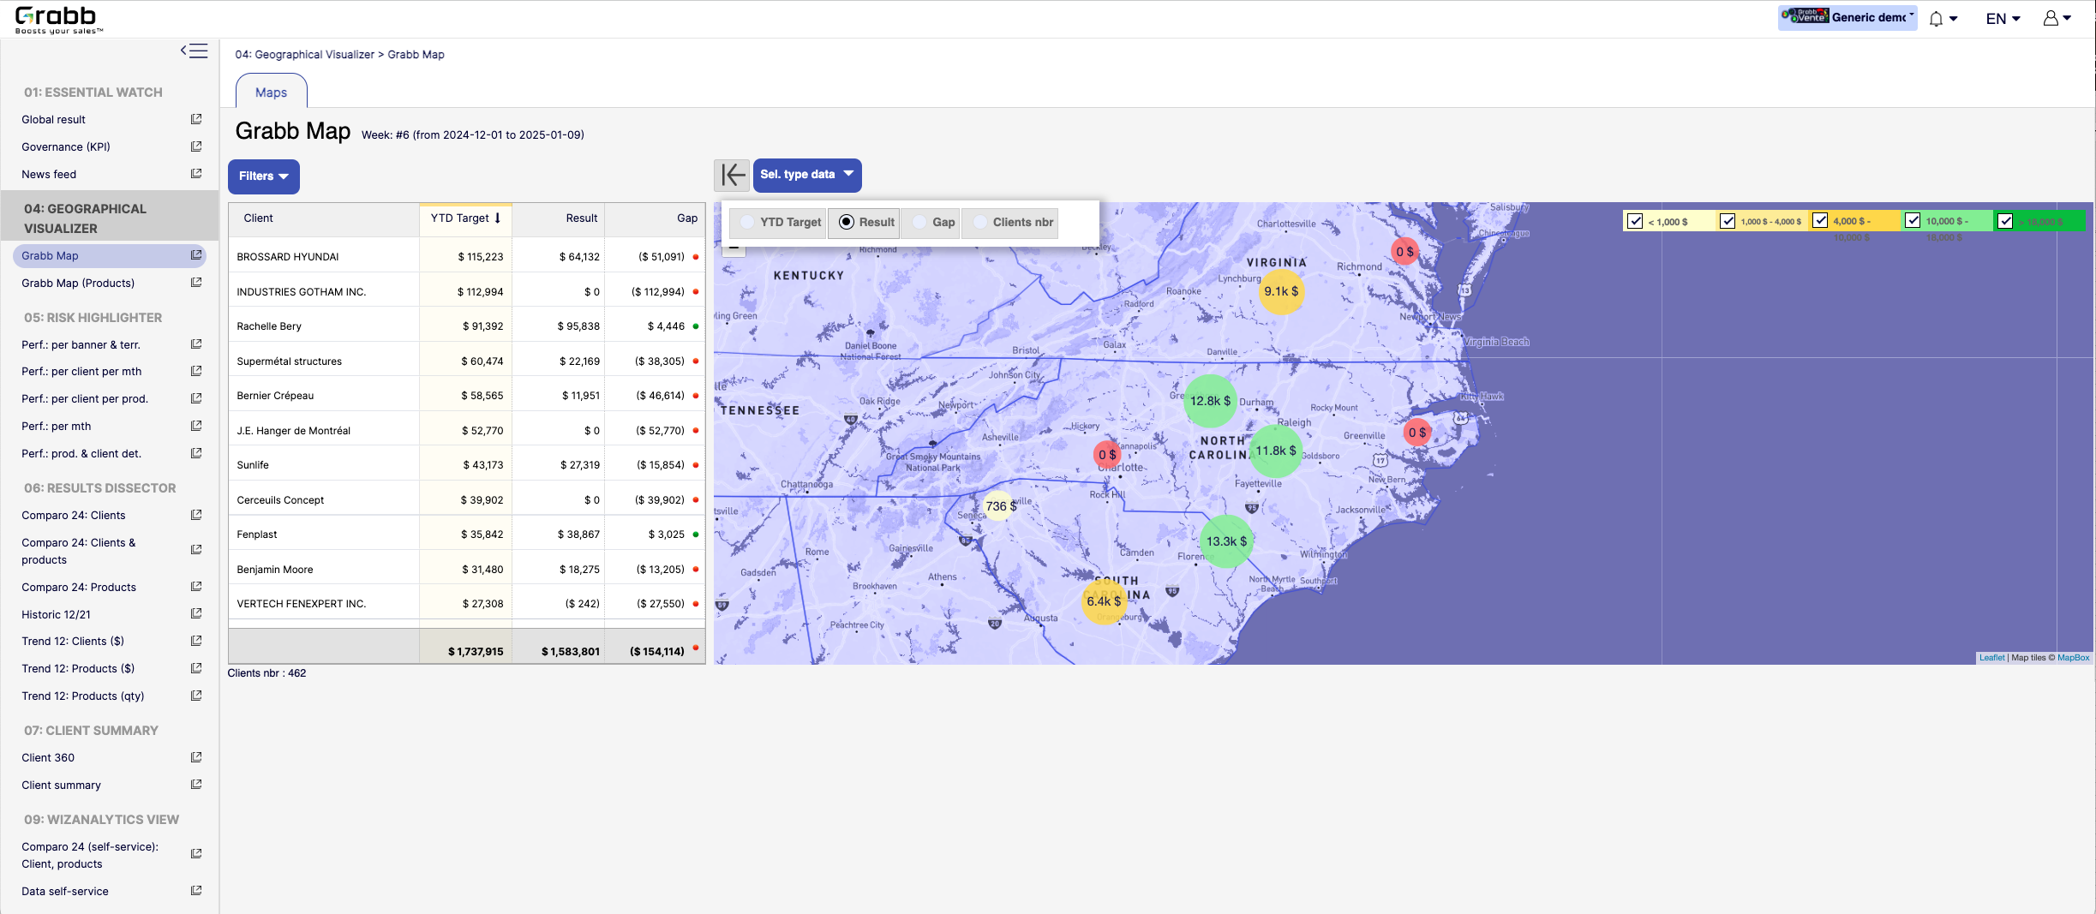
Task: Uncheck the '< 1,000 $' legend checkbox
Action: click(x=1635, y=222)
